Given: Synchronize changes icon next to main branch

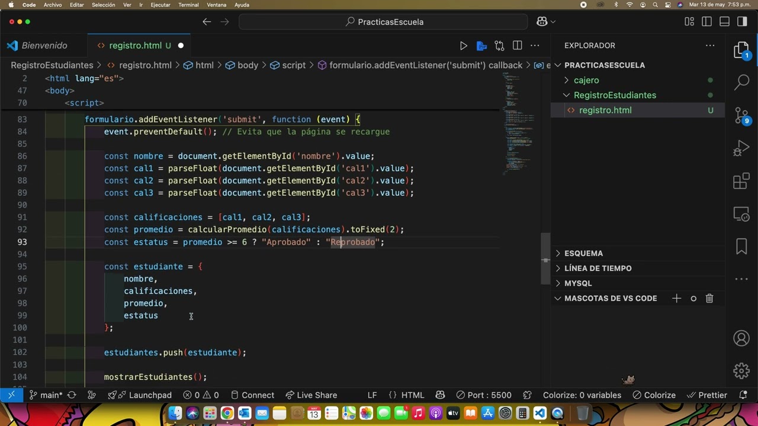Looking at the screenshot, I should (72, 395).
